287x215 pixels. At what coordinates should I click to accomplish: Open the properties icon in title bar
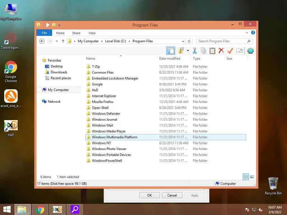coord(48,25)
